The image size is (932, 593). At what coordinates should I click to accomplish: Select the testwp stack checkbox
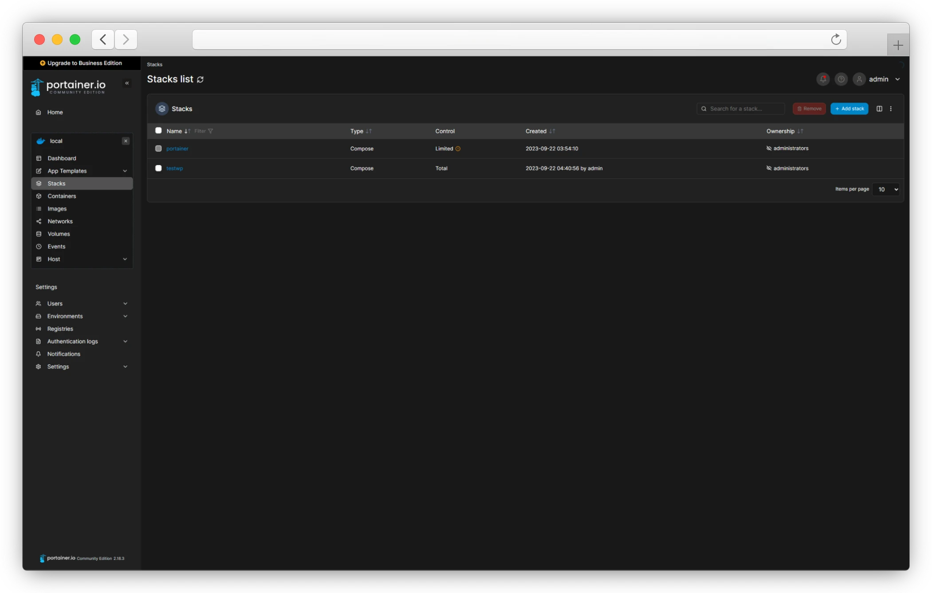(158, 168)
